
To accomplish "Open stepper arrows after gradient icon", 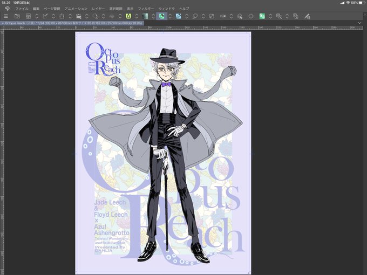I will pos(153,16).
